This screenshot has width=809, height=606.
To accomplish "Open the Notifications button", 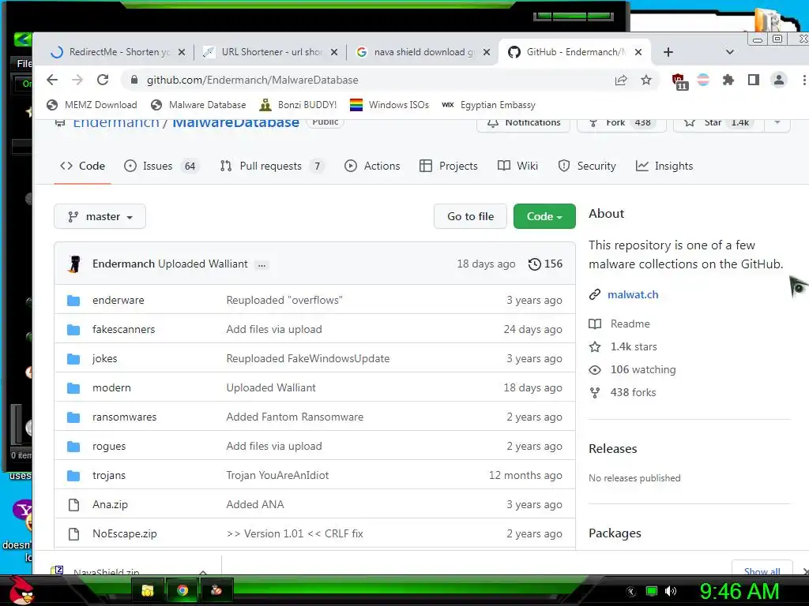I will point(524,124).
